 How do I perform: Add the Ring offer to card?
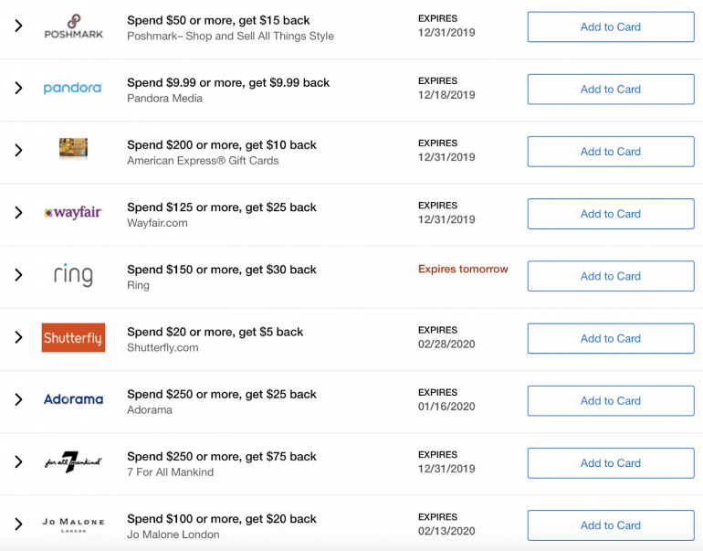[x=610, y=276]
